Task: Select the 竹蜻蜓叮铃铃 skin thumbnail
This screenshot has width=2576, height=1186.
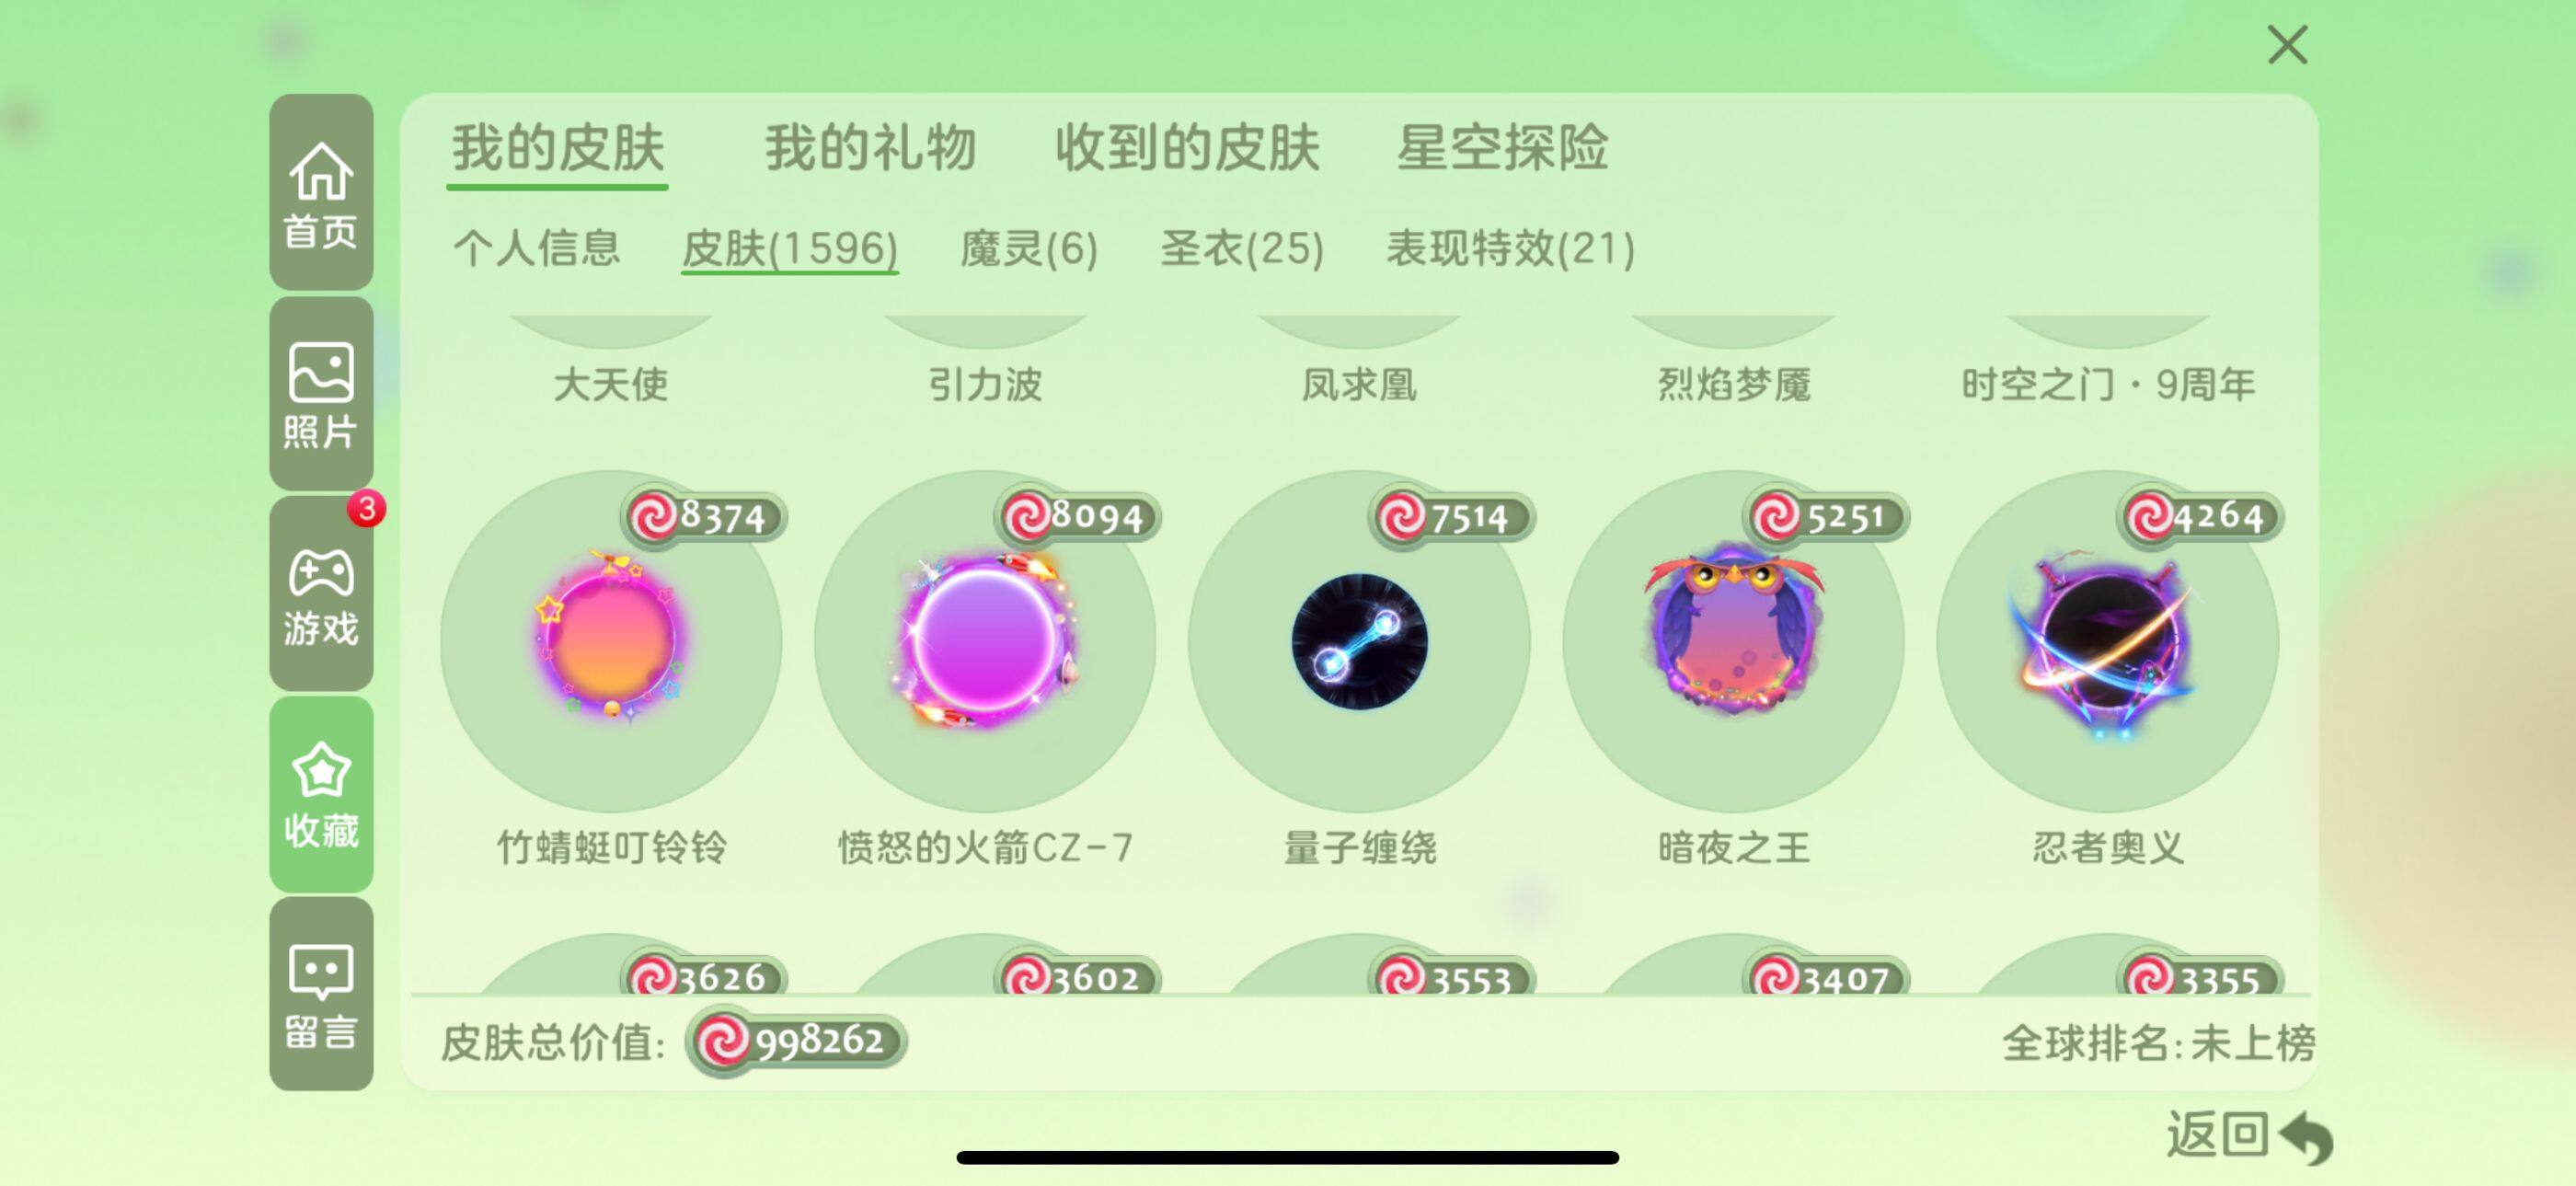Action: point(611,640)
